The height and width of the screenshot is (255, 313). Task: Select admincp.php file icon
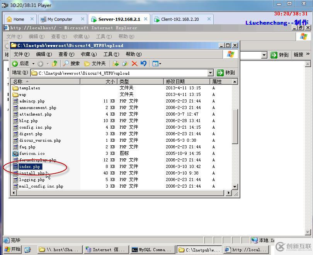pyautogui.click(x=15, y=101)
